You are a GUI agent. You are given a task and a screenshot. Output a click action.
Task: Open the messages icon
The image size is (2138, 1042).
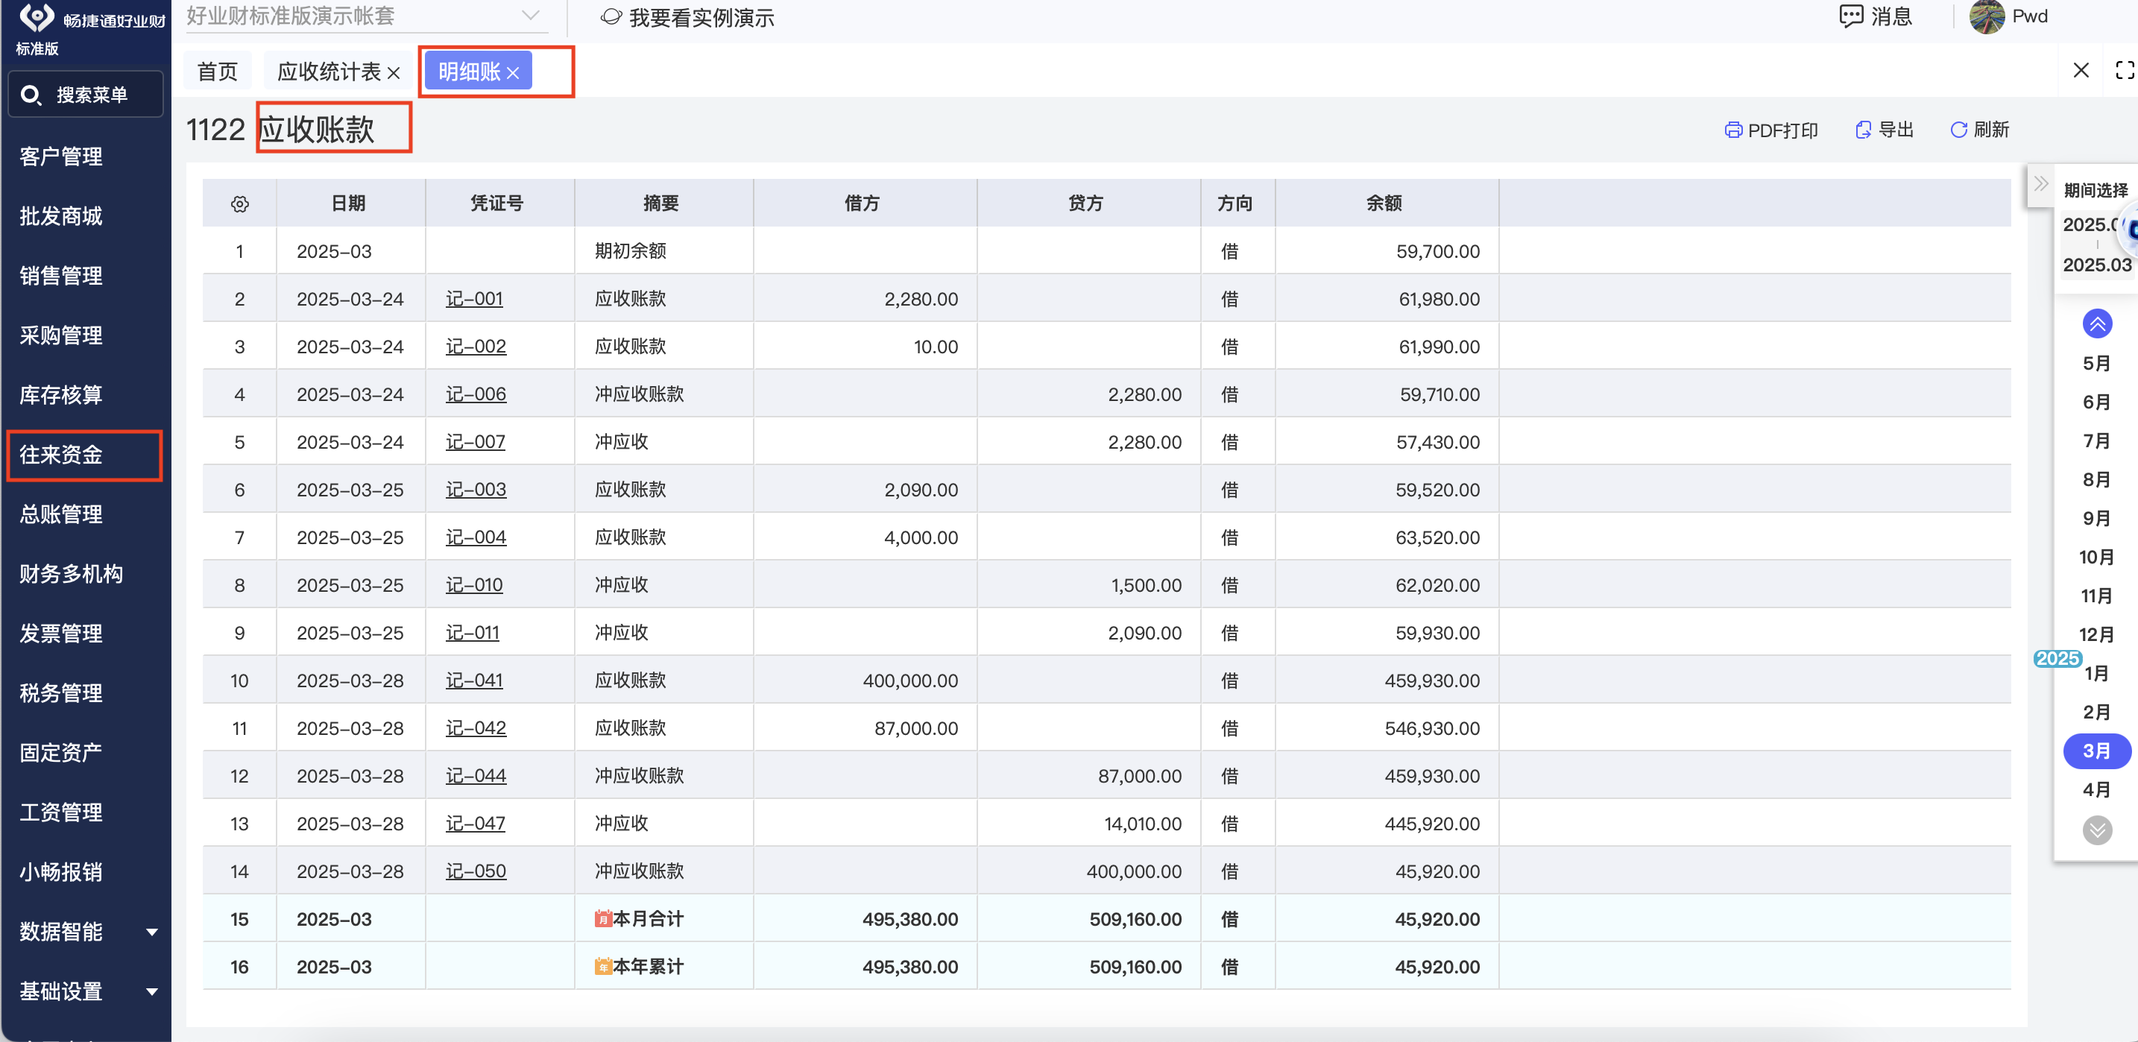[x=1850, y=16]
